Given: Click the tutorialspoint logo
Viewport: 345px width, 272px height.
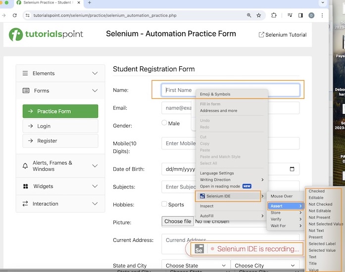Looking at the screenshot, I should point(46,34).
